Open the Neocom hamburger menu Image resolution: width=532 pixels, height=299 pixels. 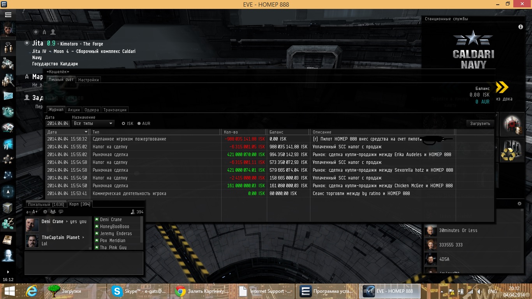(x=8, y=15)
